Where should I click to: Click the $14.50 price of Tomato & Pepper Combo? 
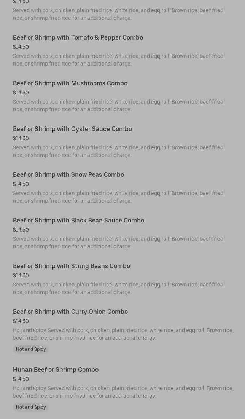tap(21, 47)
